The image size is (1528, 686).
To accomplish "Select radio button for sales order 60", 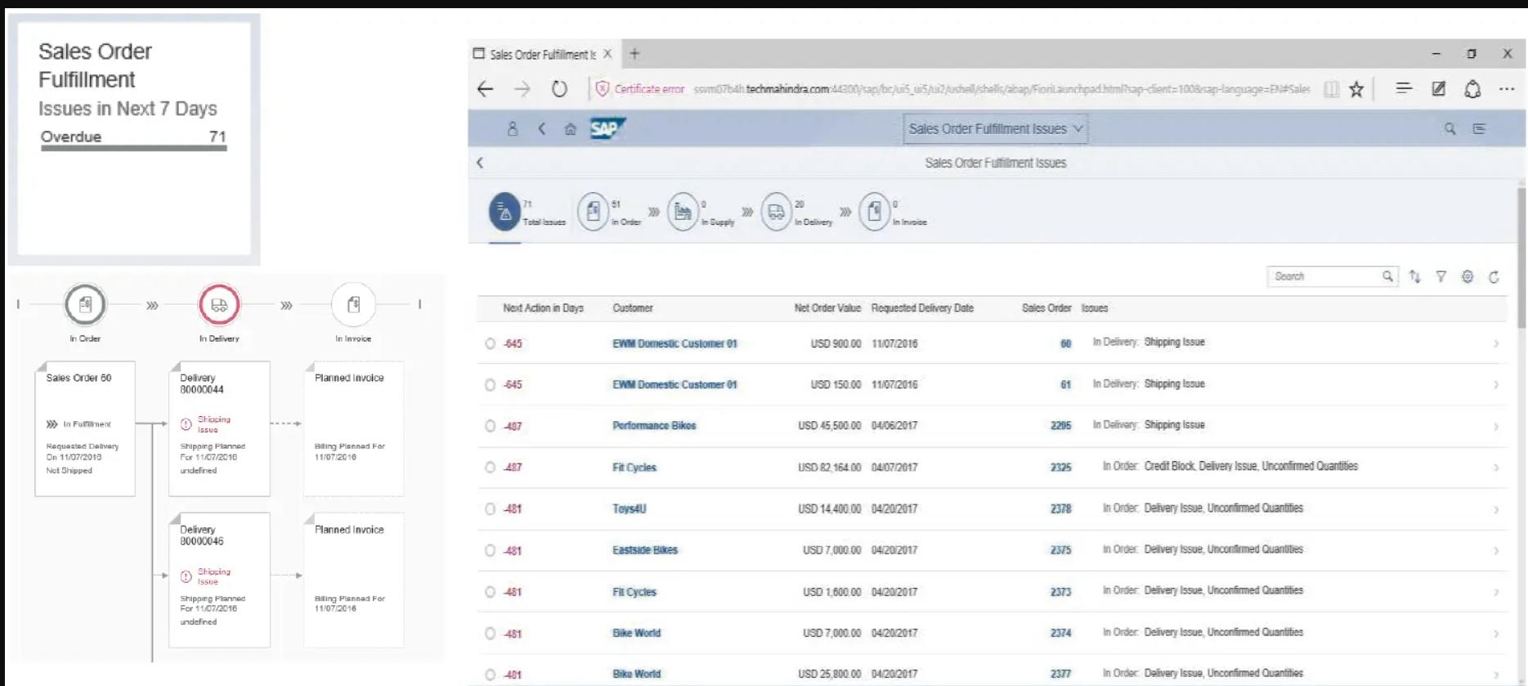I will tap(490, 344).
